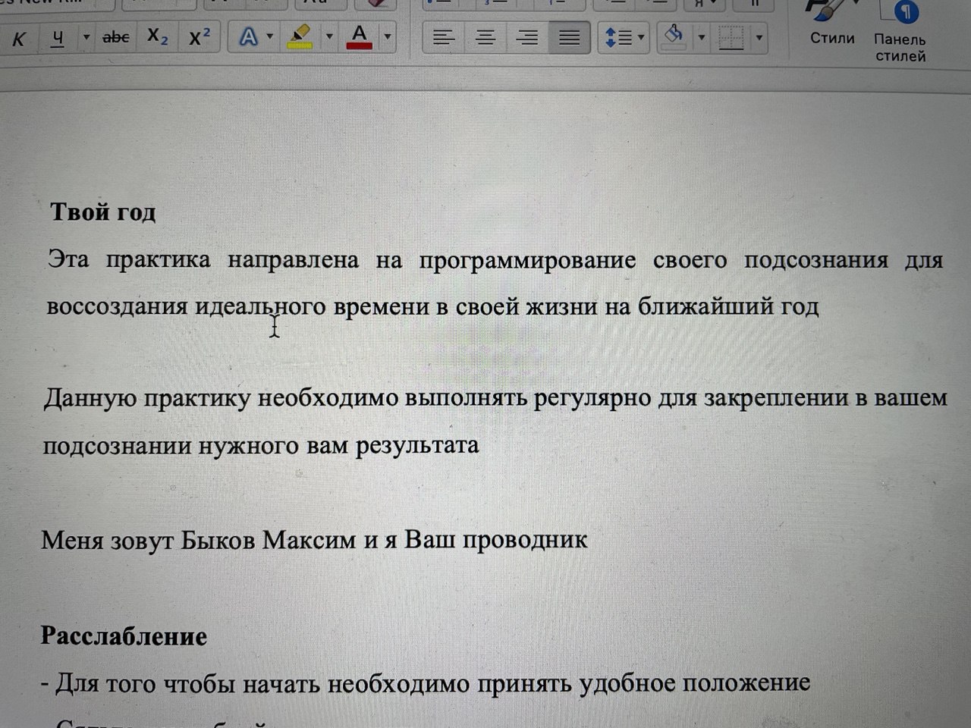
Task: Open shading color dropdown arrow
Action: click(x=702, y=36)
